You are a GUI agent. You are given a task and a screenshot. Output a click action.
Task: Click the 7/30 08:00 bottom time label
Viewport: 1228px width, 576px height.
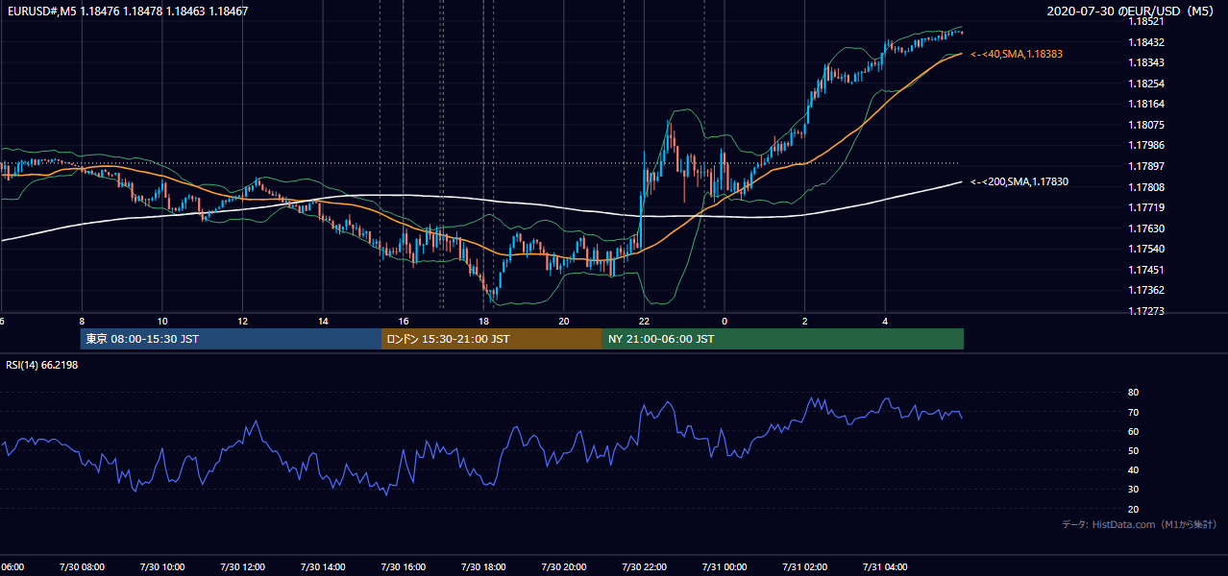point(81,567)
